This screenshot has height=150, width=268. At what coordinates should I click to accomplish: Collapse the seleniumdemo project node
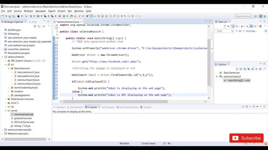click(x=3, y=57)
